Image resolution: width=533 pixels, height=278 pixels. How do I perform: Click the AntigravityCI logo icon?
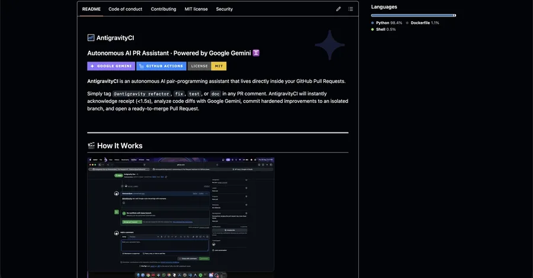(91, 38)
